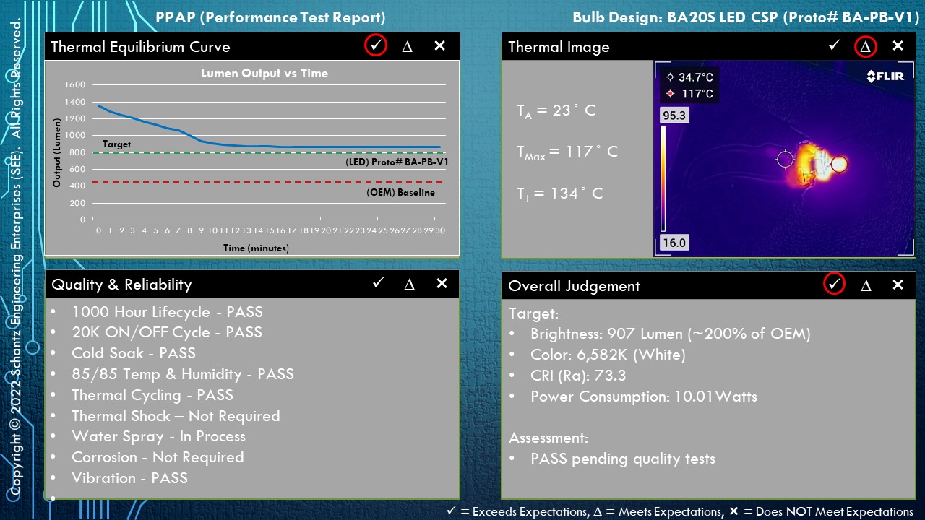Click the X mark in Thermal Equilibrium Curve header
This screenshot has height=520, width=925.
pos(439,46)
